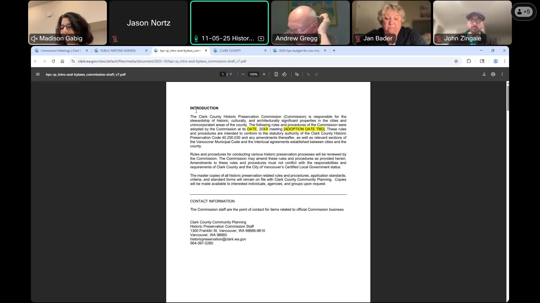
Task: Unmute John Zingale's microphone
Action: click(439, 39)
